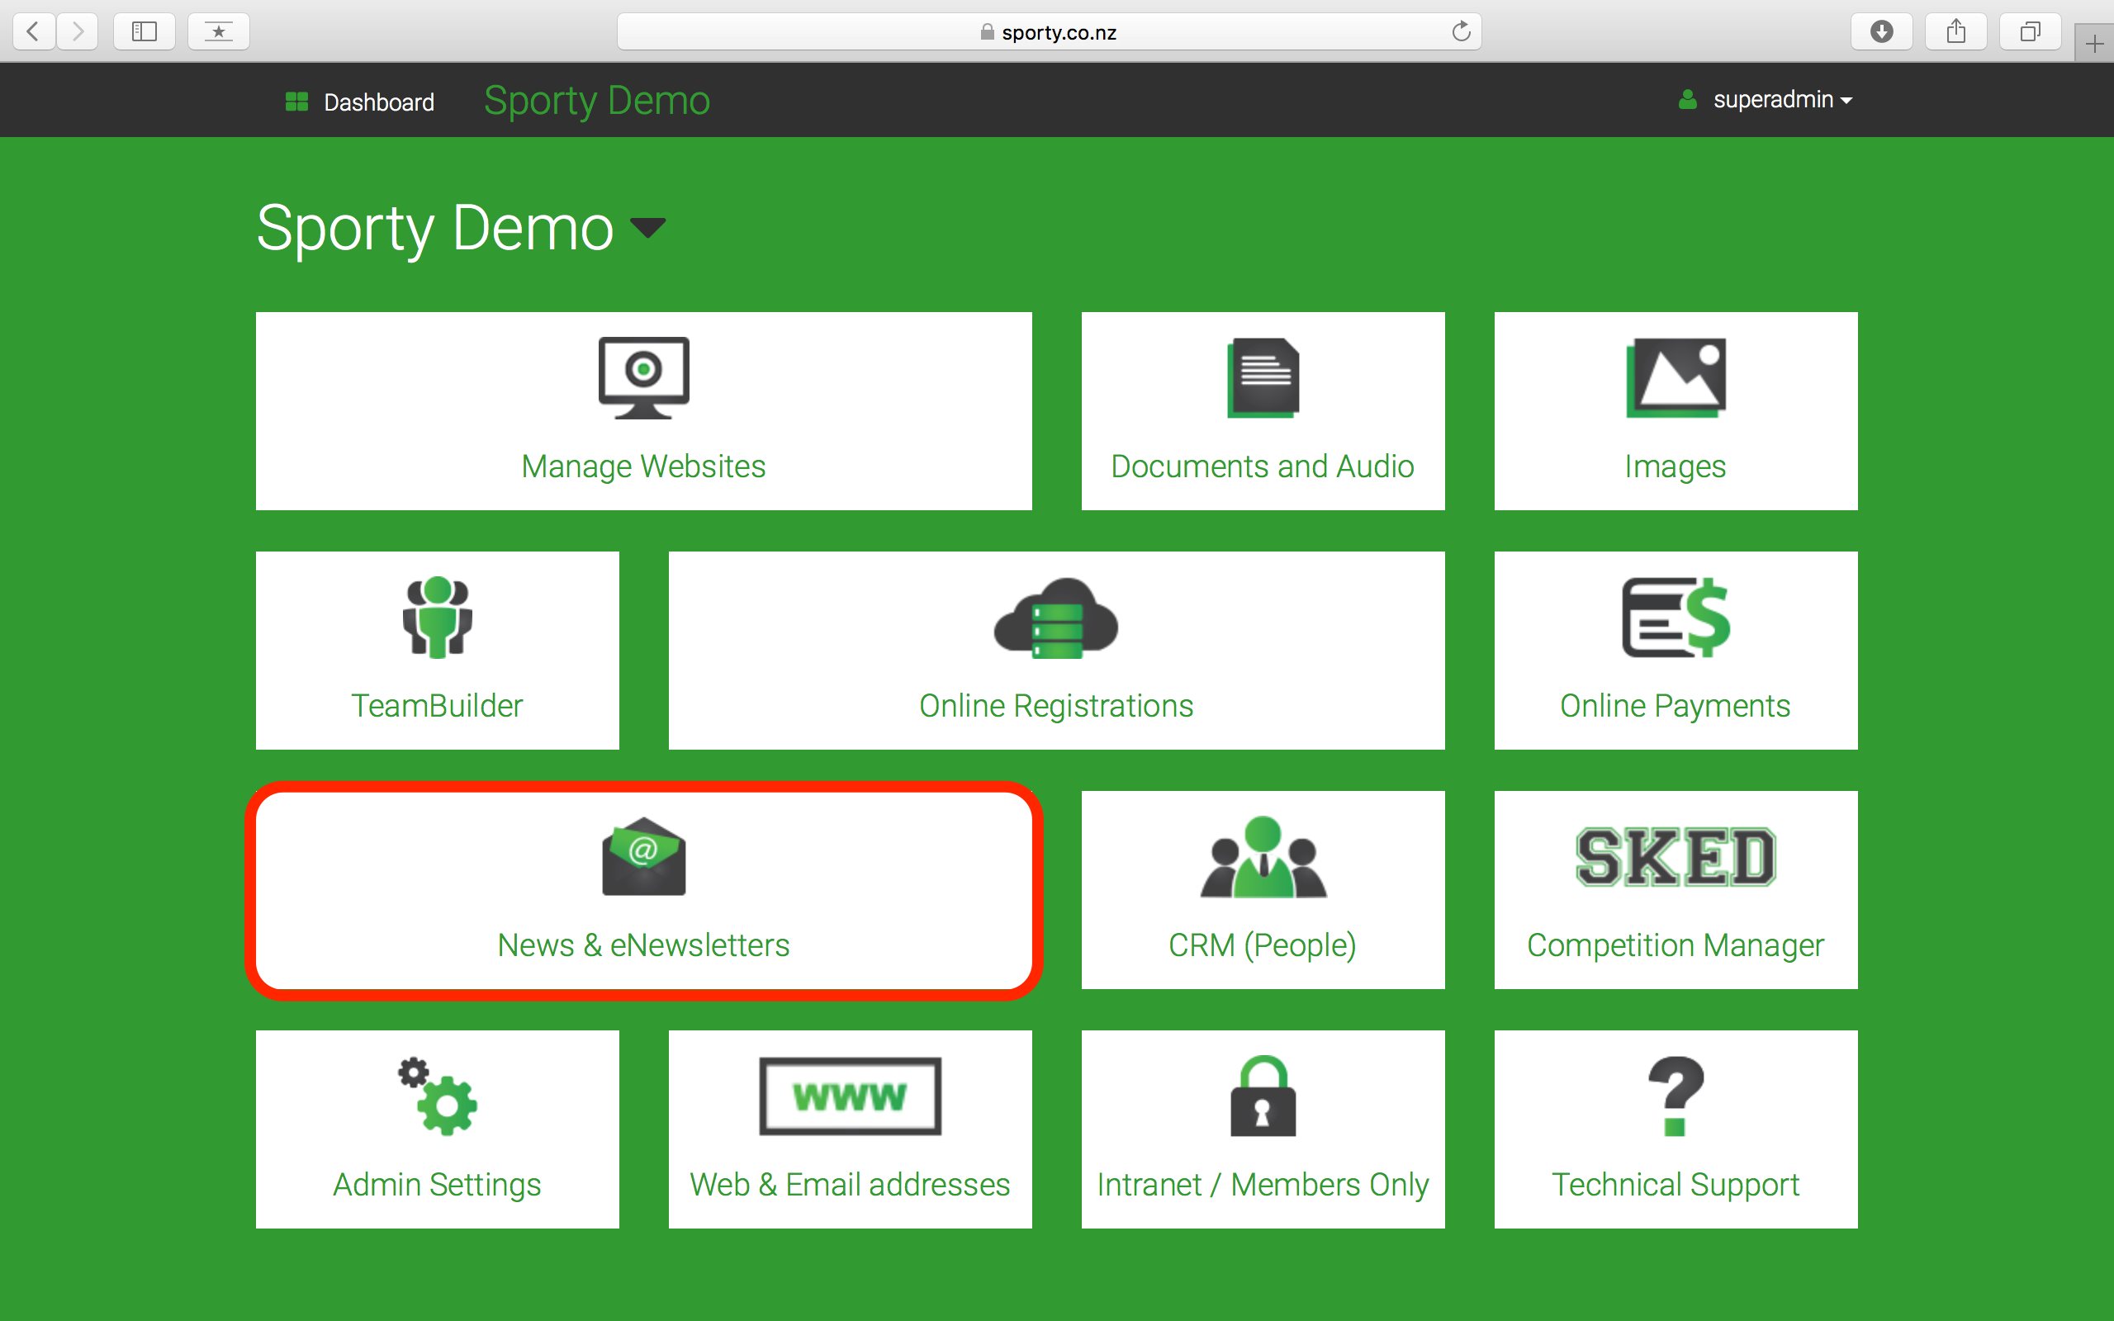Image resolution: width=2114 pixels, height=1321 pixels.
Task: Open the TeamBuilder label link
Action: (x=438, y=706)
